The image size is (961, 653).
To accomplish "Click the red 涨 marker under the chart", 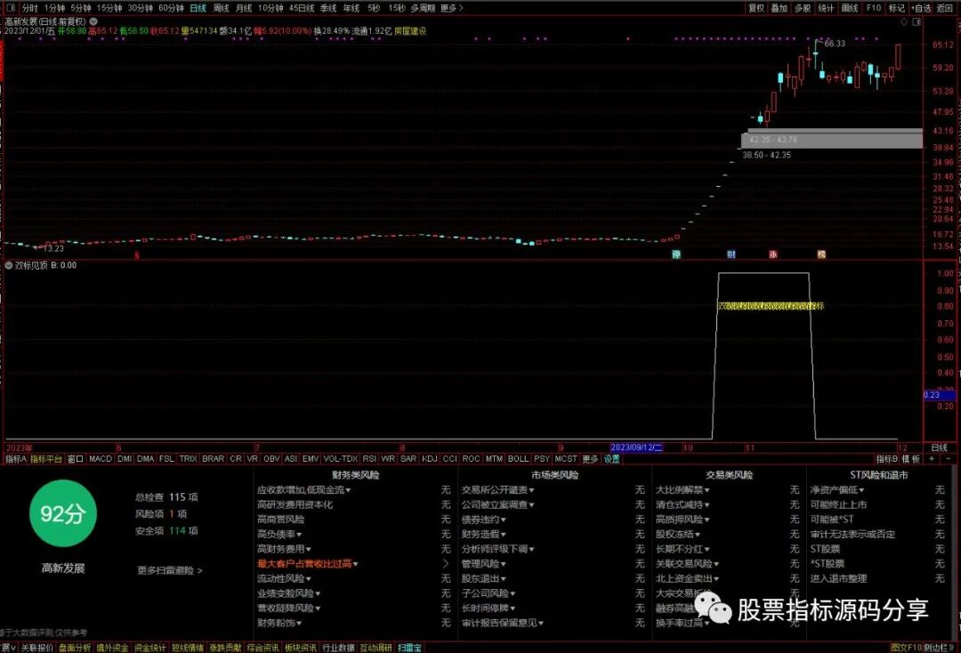I will (773, 254).
